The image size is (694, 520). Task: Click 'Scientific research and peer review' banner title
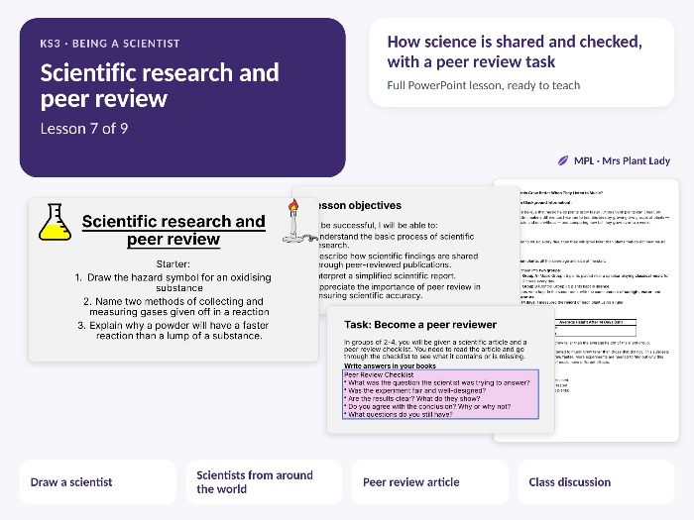pos(160,85)
